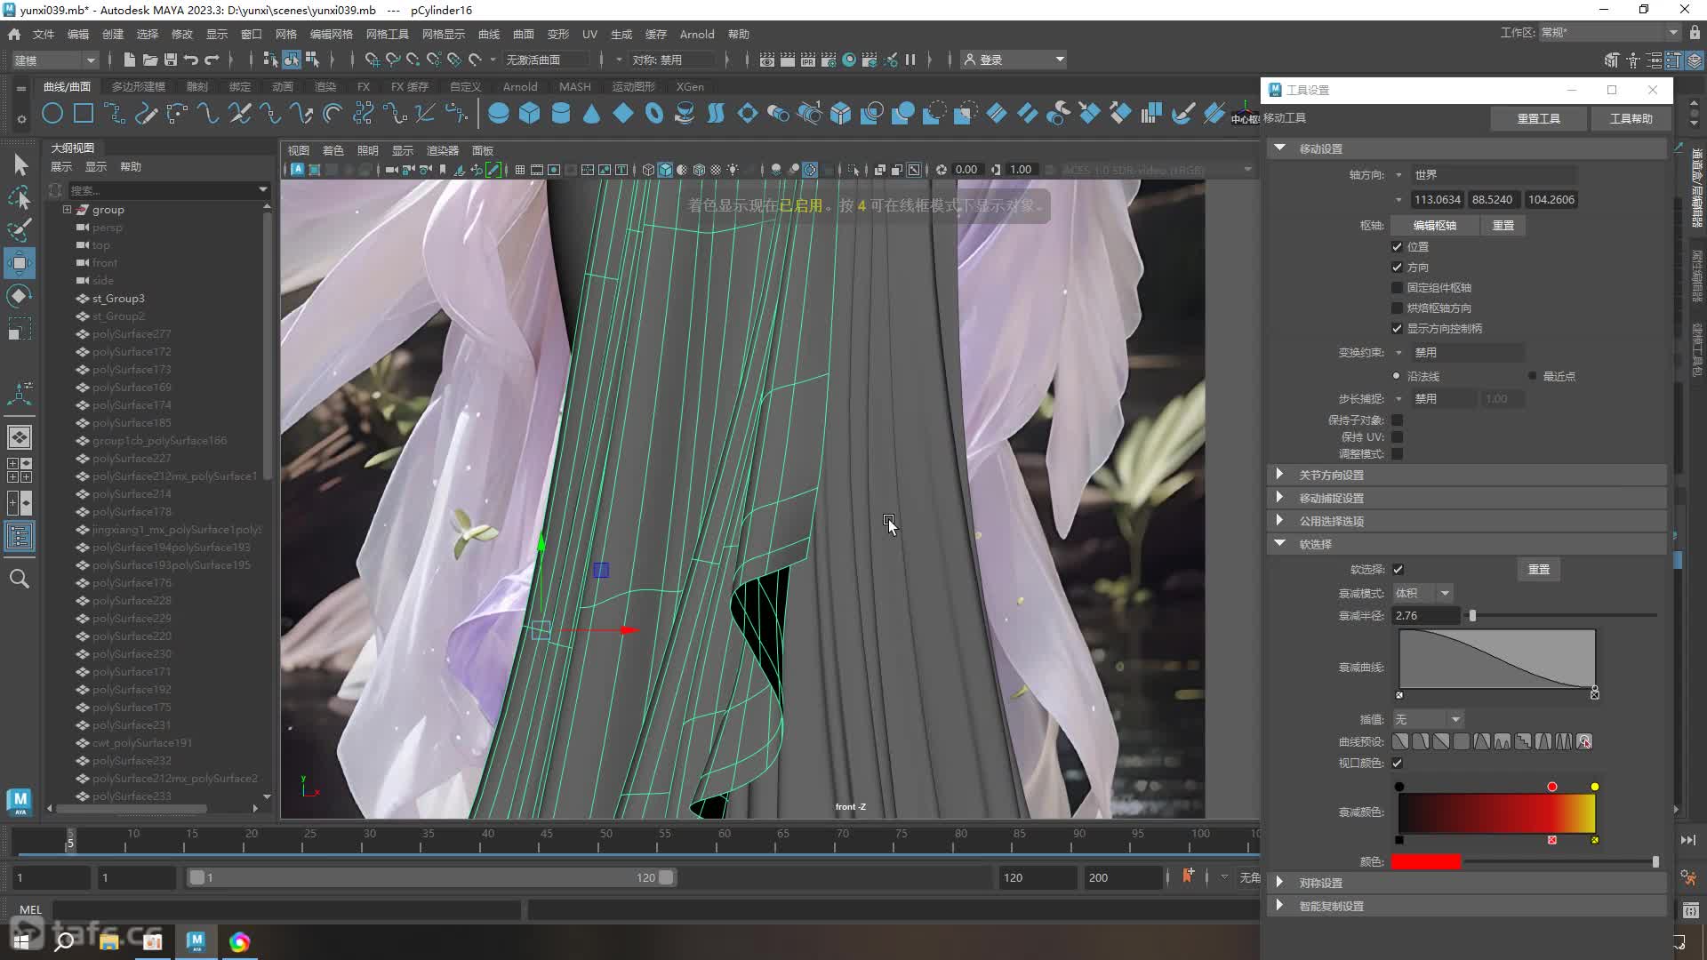Switch to the 多边形建模 shelf tab
The image size is (1707, 960).
(x=139, y=86)
